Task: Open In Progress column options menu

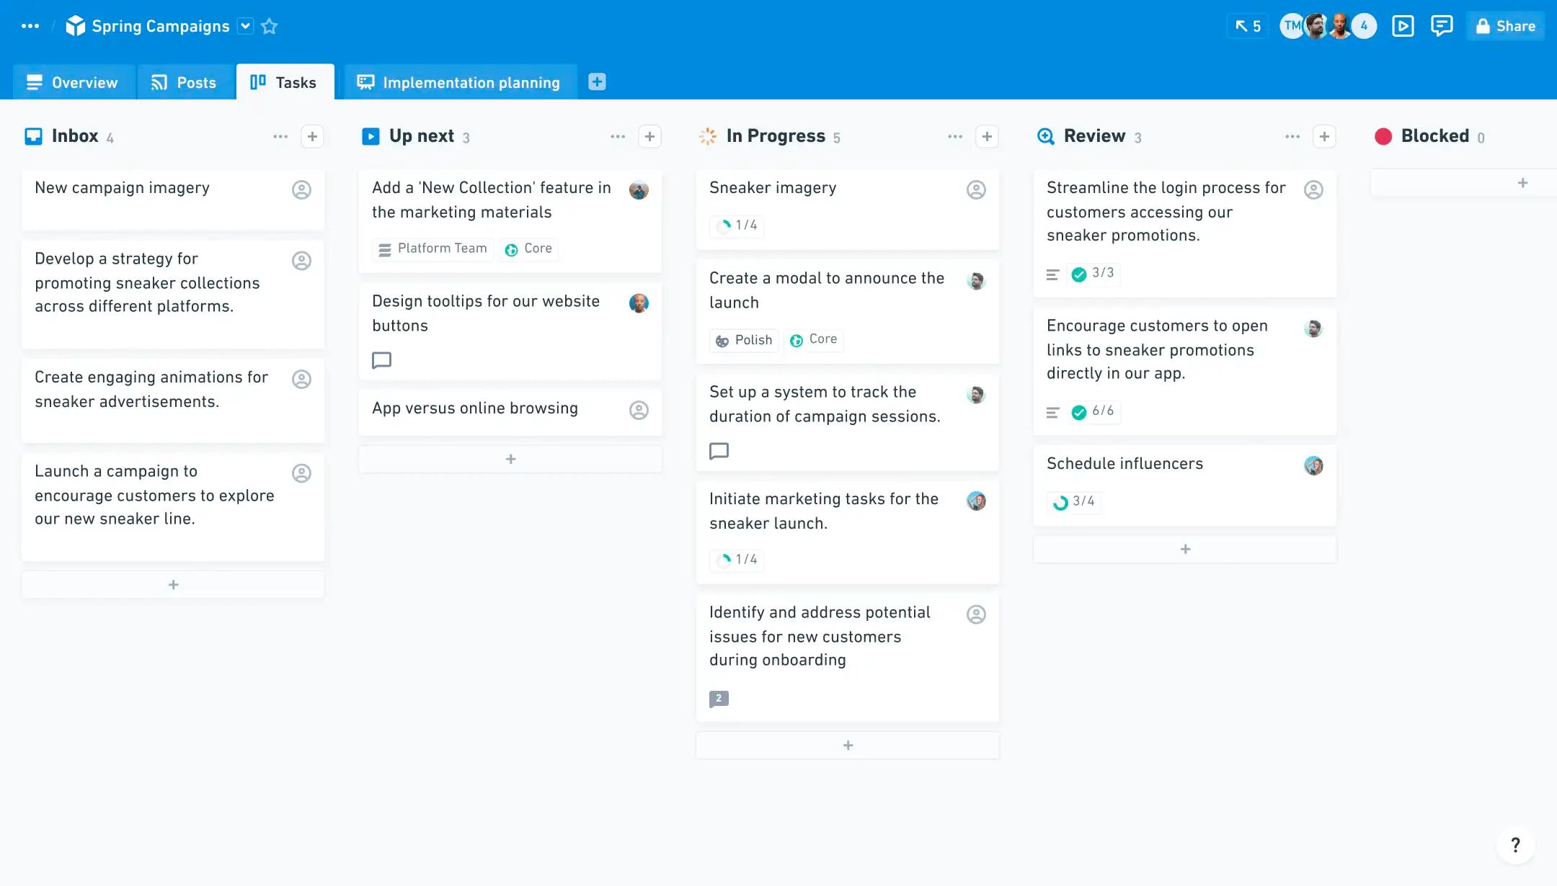Action: 955,137
